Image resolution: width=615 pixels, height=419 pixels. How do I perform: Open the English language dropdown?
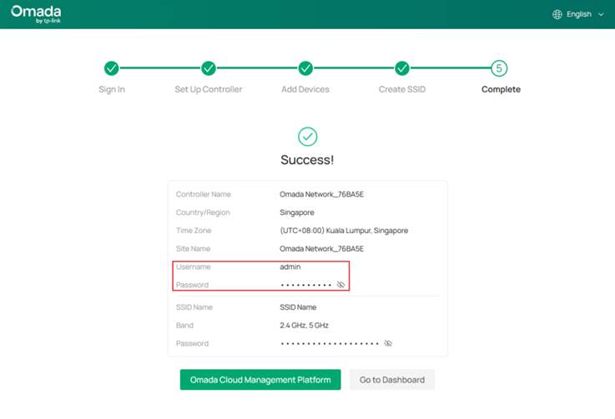(578, 14)
